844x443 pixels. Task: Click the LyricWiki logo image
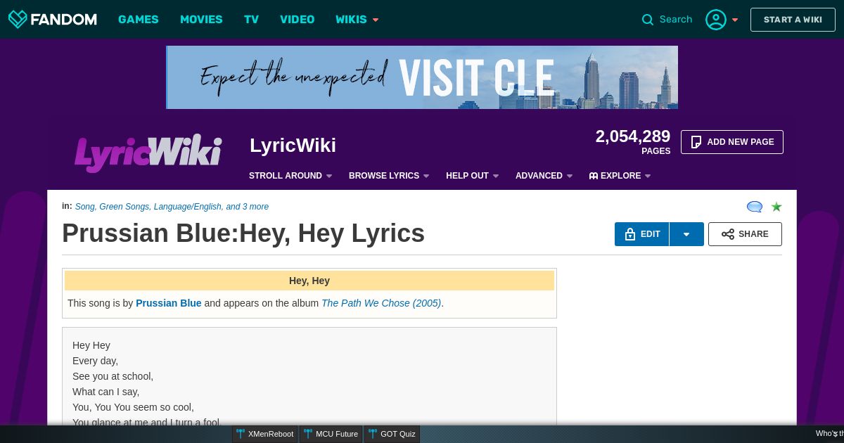coord(148,152)
